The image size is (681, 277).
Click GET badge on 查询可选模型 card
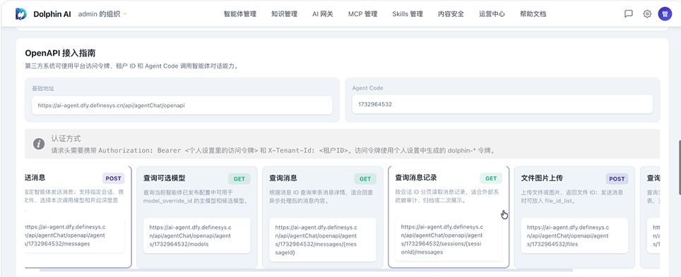[239, 178]
